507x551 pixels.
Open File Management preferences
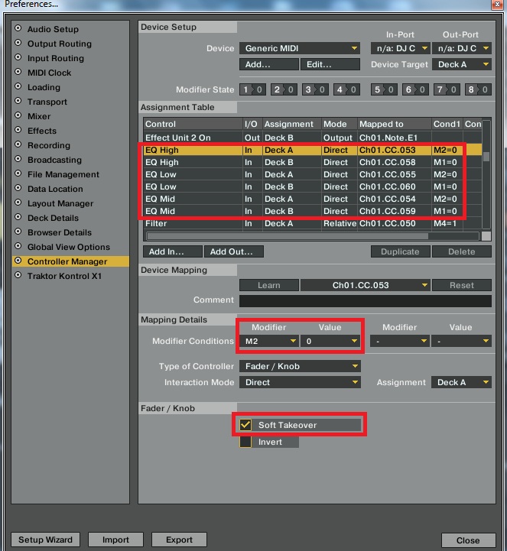tap(63, 174)
